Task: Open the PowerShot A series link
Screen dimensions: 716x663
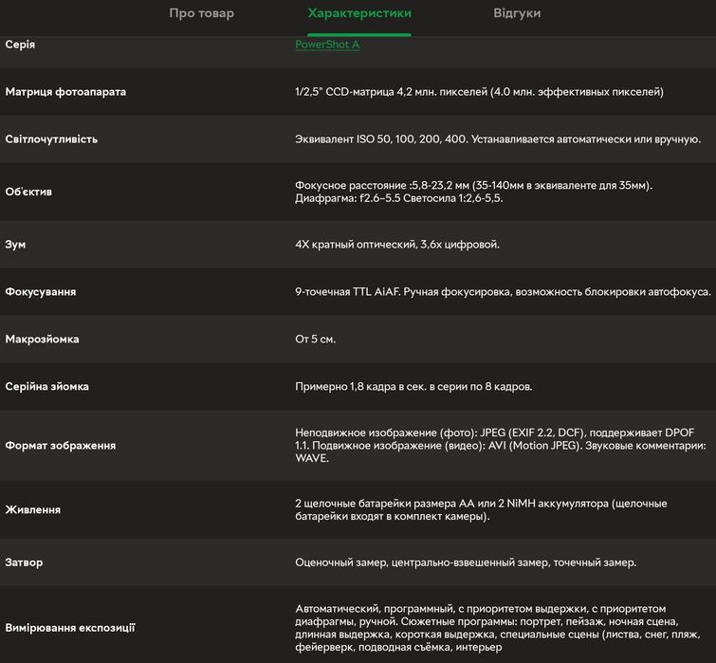Action: 327,45
